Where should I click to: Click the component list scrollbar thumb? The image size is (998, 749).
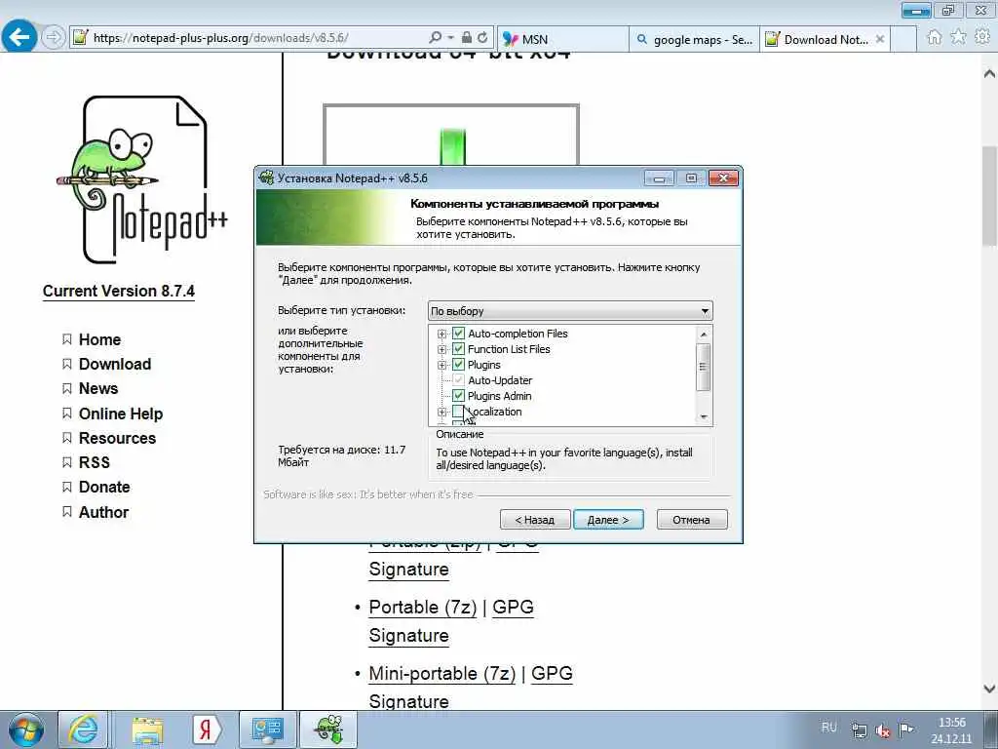(704, 367)
